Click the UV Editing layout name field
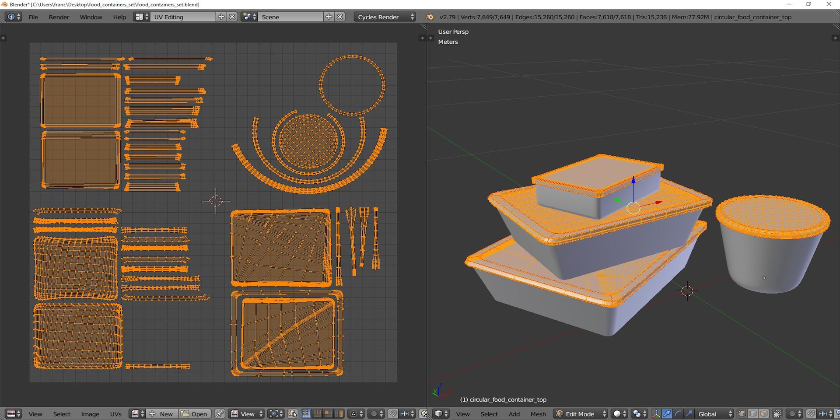 [x=183, y=17]
